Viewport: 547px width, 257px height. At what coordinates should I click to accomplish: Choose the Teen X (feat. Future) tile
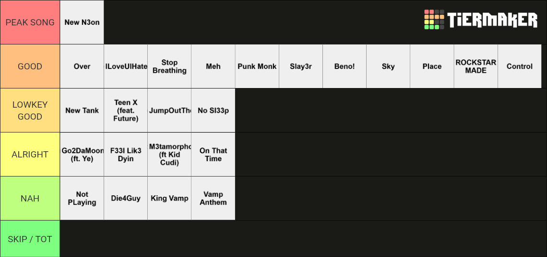pos(126,110)
